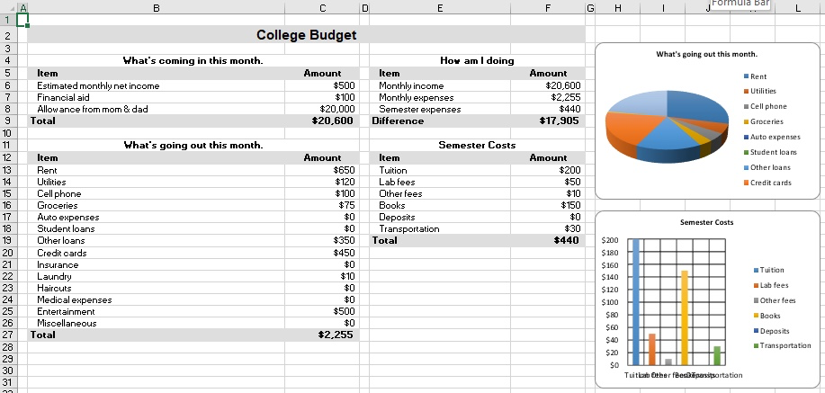Select the blue Rent legend marker
The height and width of the screenshot is (393, 825).
pyautogui.click(x=746, y=76)
